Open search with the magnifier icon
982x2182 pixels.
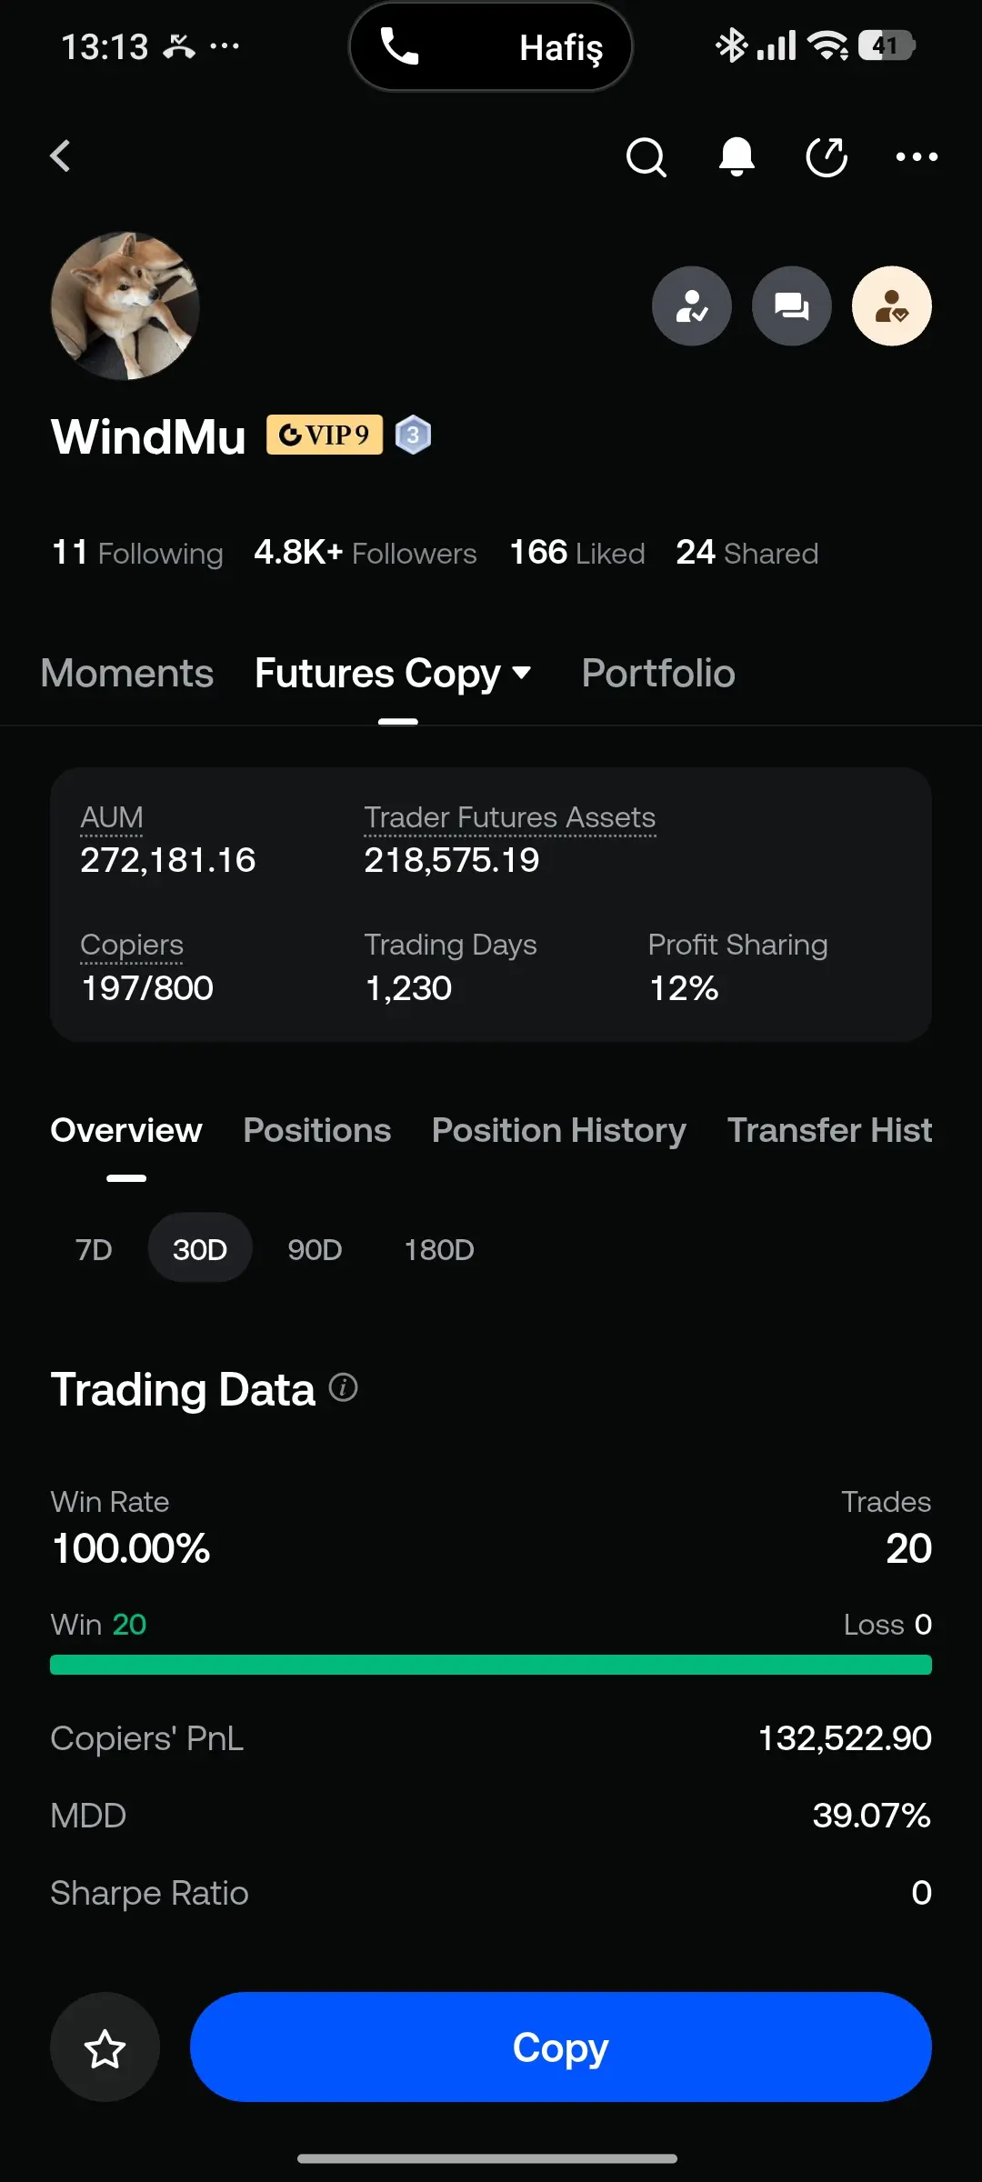(646, 157)
